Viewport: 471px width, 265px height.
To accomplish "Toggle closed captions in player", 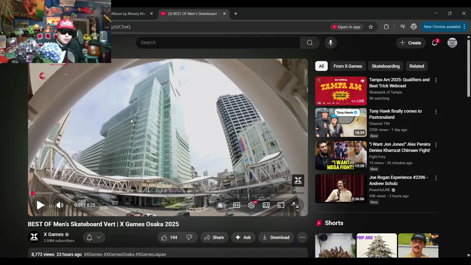I will tap(237, 205).
